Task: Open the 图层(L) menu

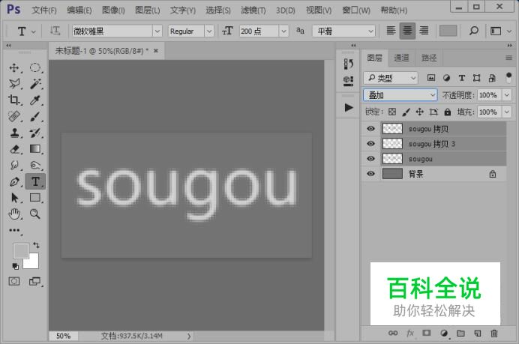Action: tap(148, 10)
